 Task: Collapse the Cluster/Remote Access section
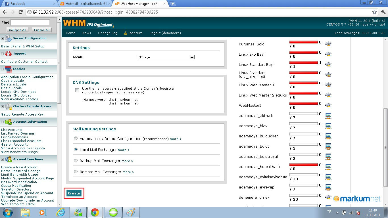coord(3,106)
